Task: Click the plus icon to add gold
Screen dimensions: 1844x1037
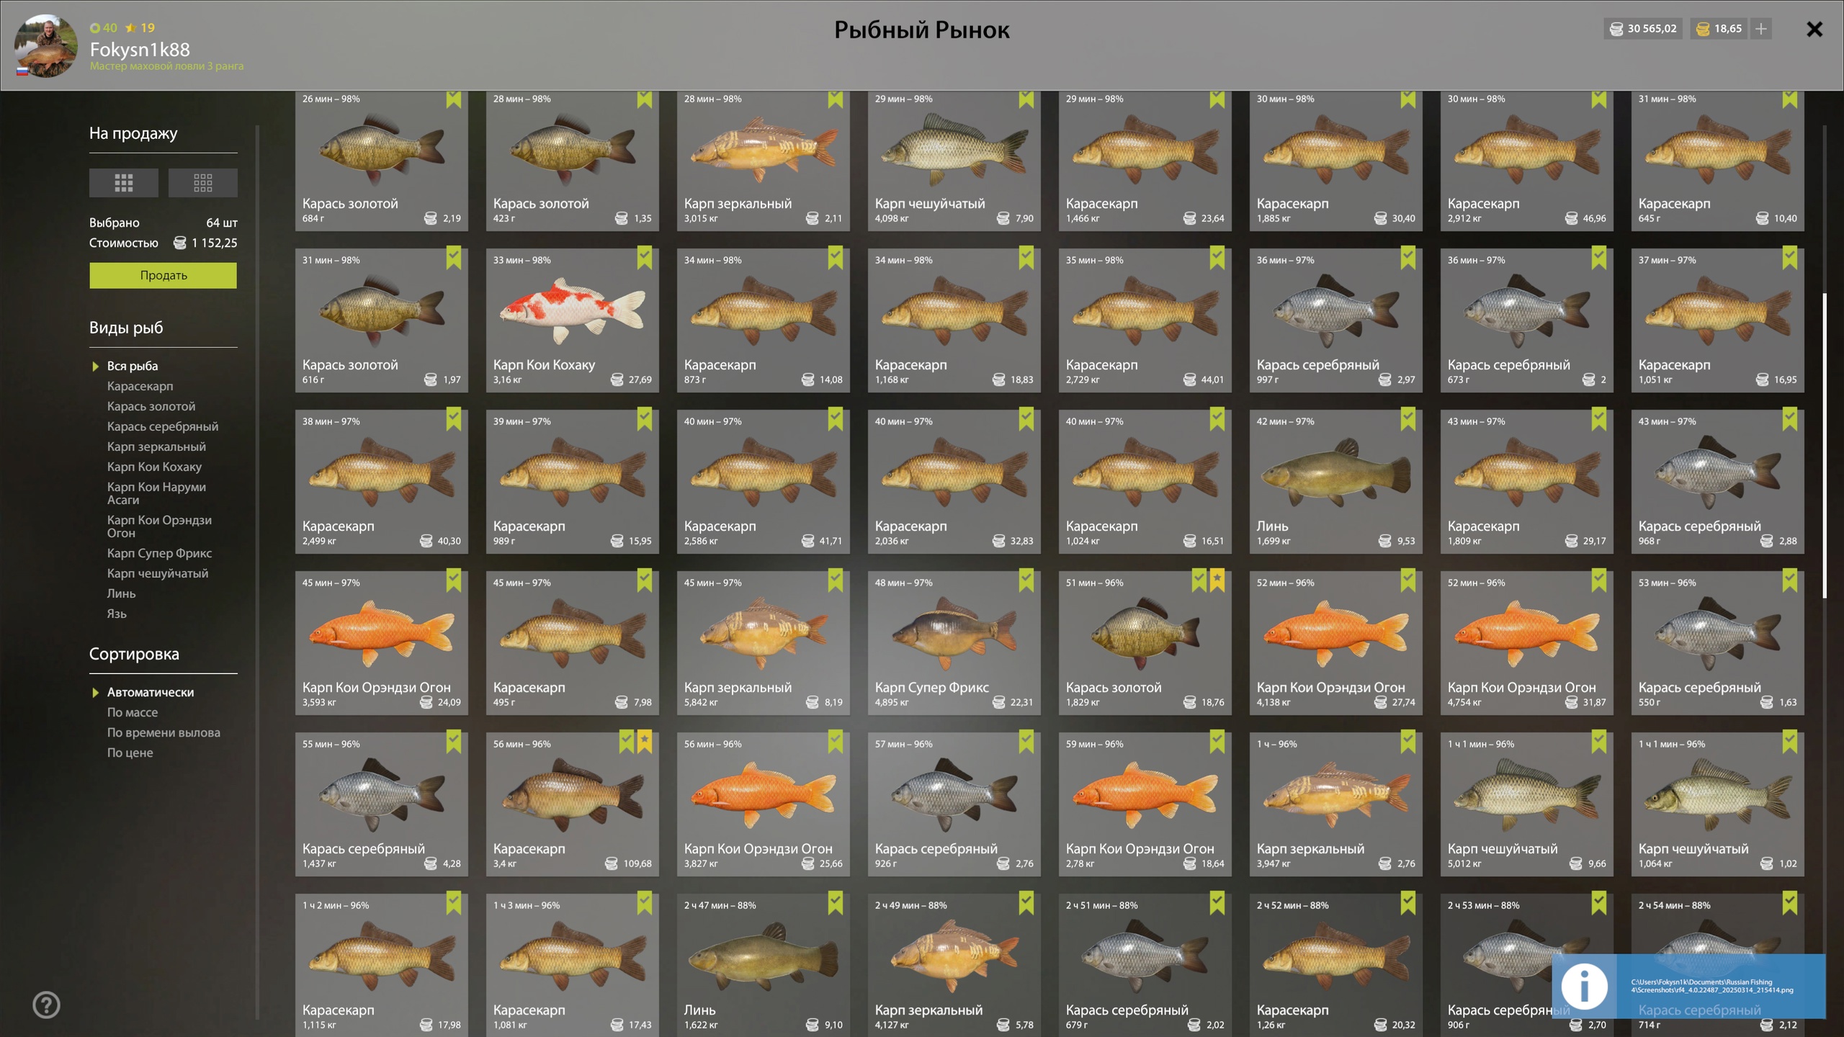Action: click(x=1761, y=29)
